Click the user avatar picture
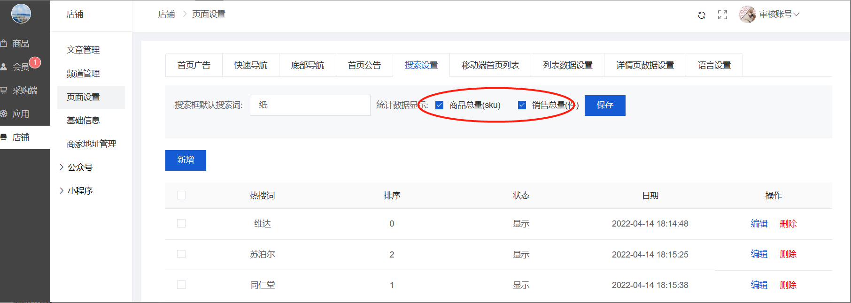 [x=747, y=14]
